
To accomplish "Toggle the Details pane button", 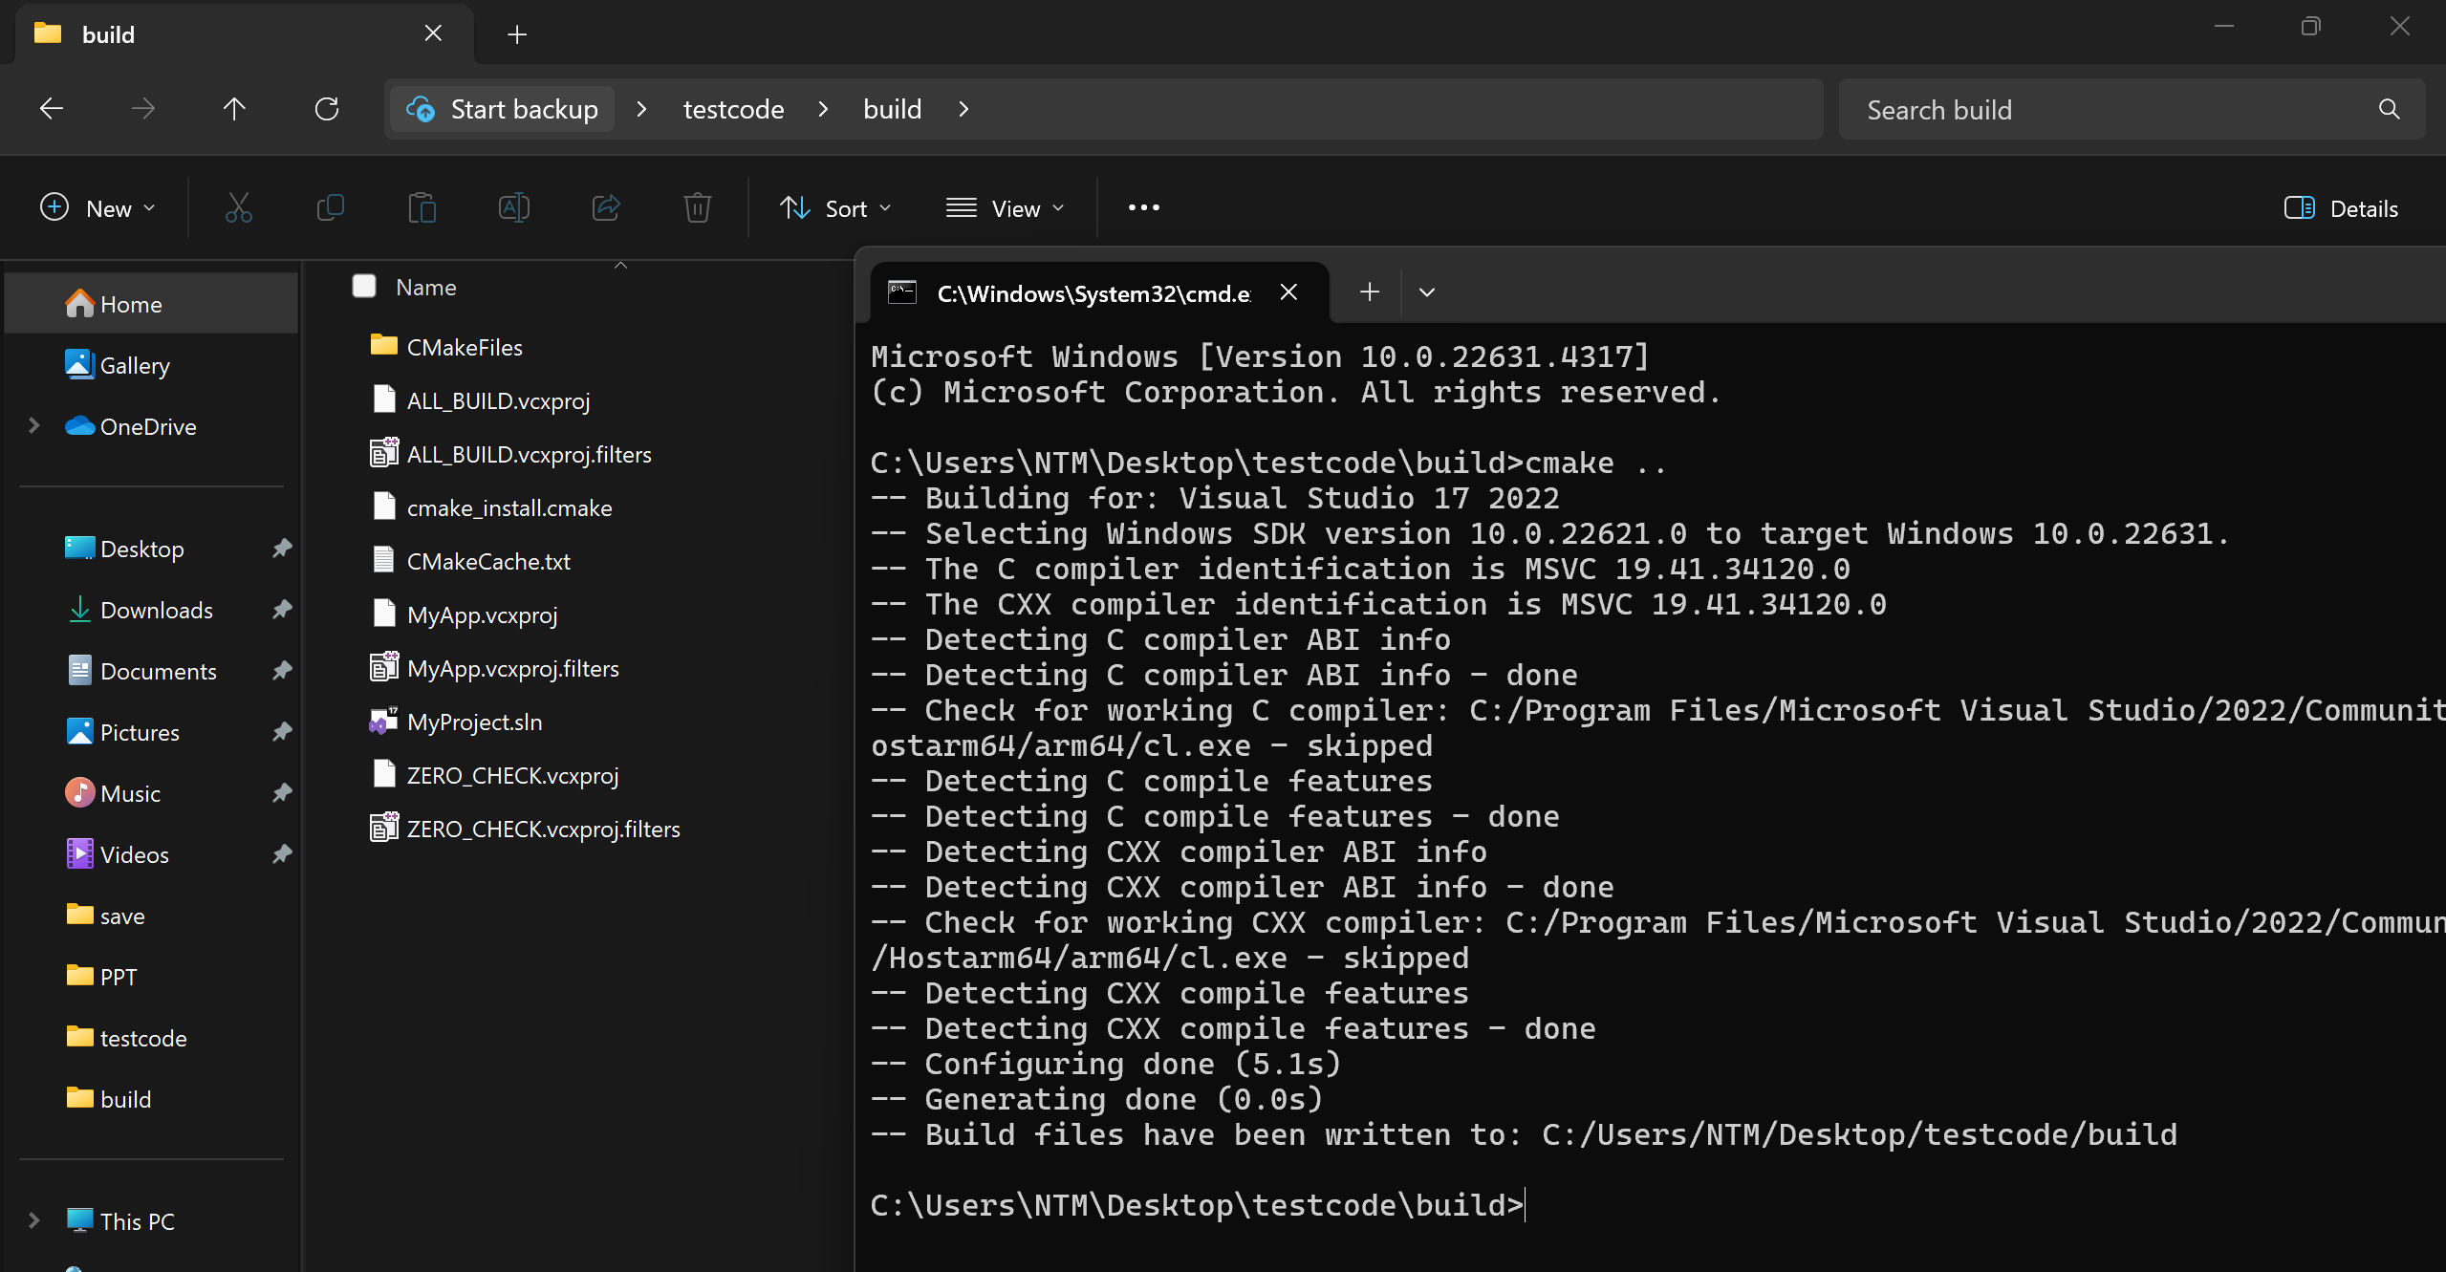I will pos(2341,208).
